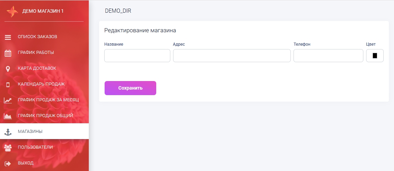
Task: Click the delivery map pin icon
Action: [8, 69]
